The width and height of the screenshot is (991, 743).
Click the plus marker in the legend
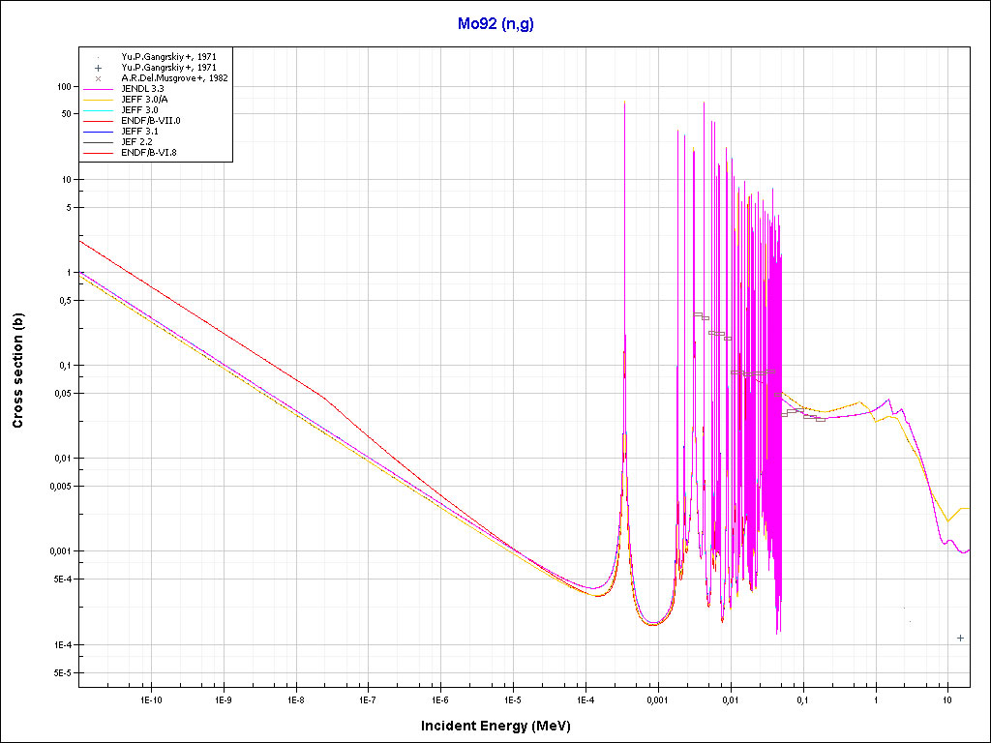coord(99,68)
